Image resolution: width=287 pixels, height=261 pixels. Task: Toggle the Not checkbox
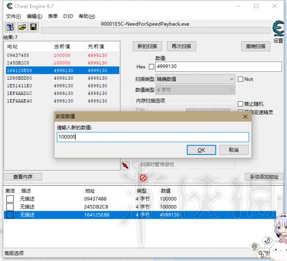click(x=240, y=79)
